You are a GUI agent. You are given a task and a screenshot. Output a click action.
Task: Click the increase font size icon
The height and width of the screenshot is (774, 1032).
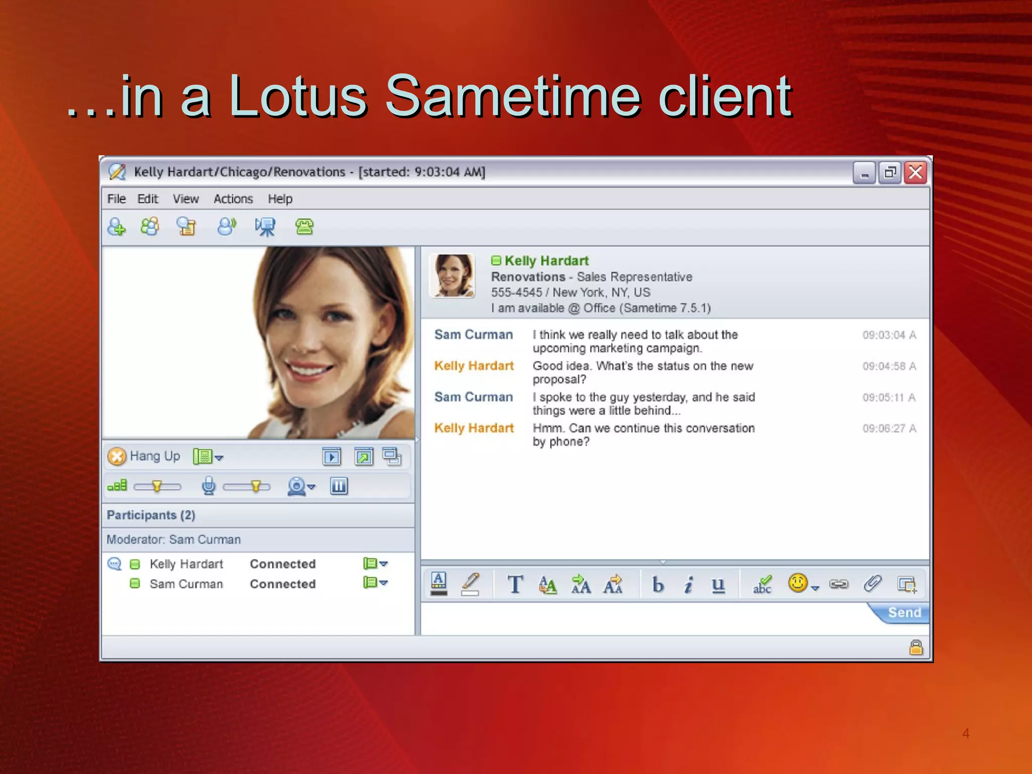(580, 585)
